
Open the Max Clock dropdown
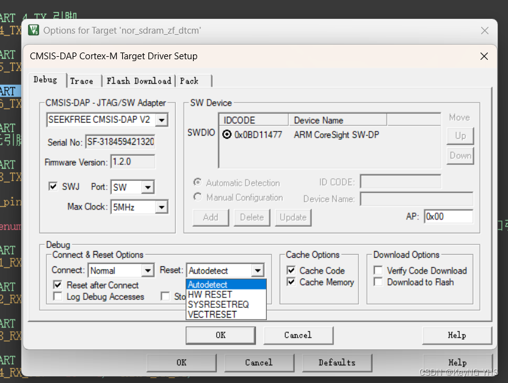pyautogui.click(x=160, y=207)
